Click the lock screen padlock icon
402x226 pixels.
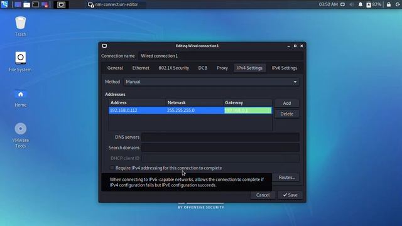[x=389, y=4]
